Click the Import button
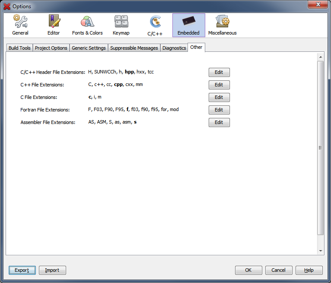The image size is (331, 283). tap(52, 270)
